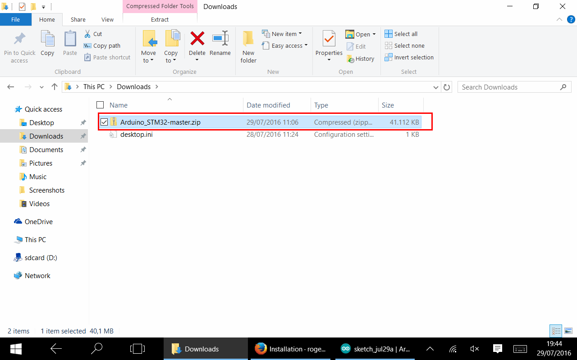Click Select none in the ribbon
This screenshot has height=360, width=577.
coord(405,45)
